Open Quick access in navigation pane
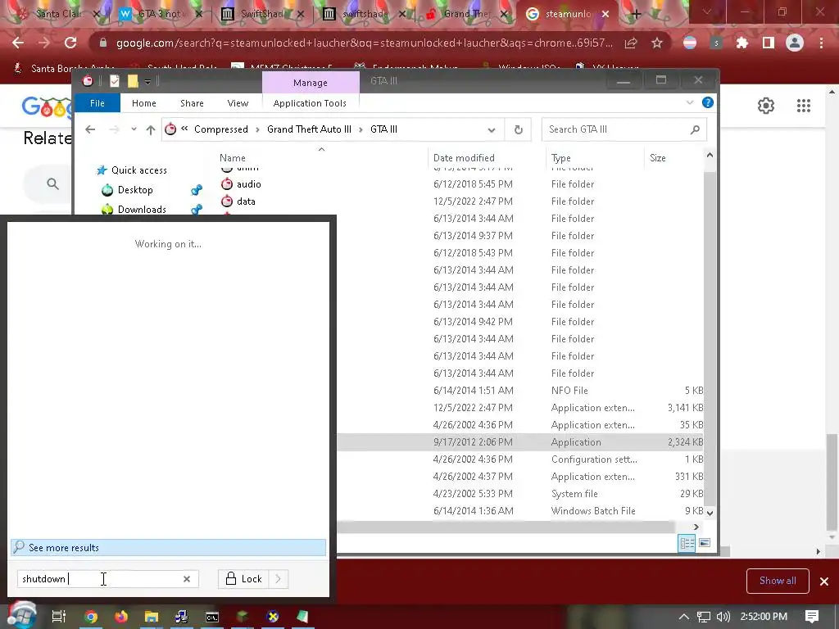 tap(139, 170)
